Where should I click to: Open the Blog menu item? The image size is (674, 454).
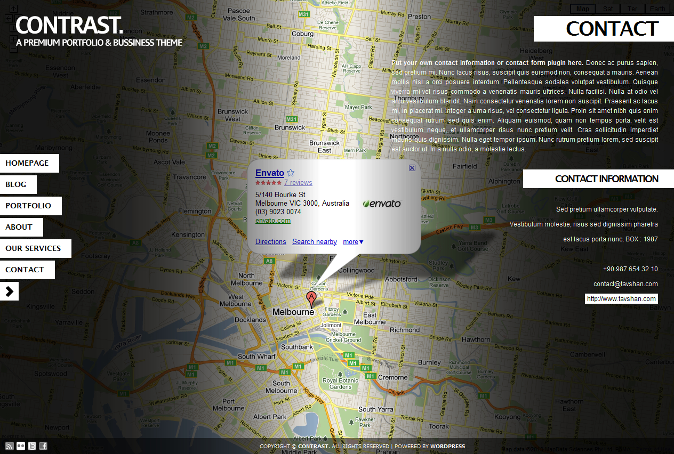tap(18, 184)
